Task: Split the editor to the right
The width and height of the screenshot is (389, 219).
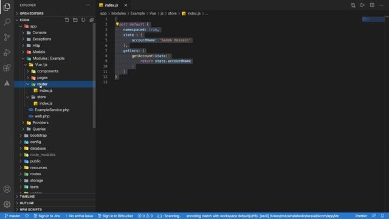Action: click(x=372, y=5)
